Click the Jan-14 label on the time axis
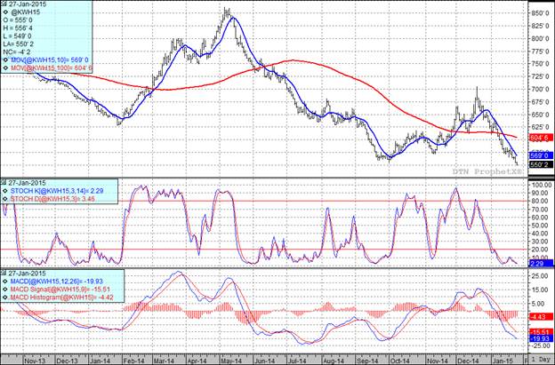The image size is (555, 365). click(x=100, y=361)
